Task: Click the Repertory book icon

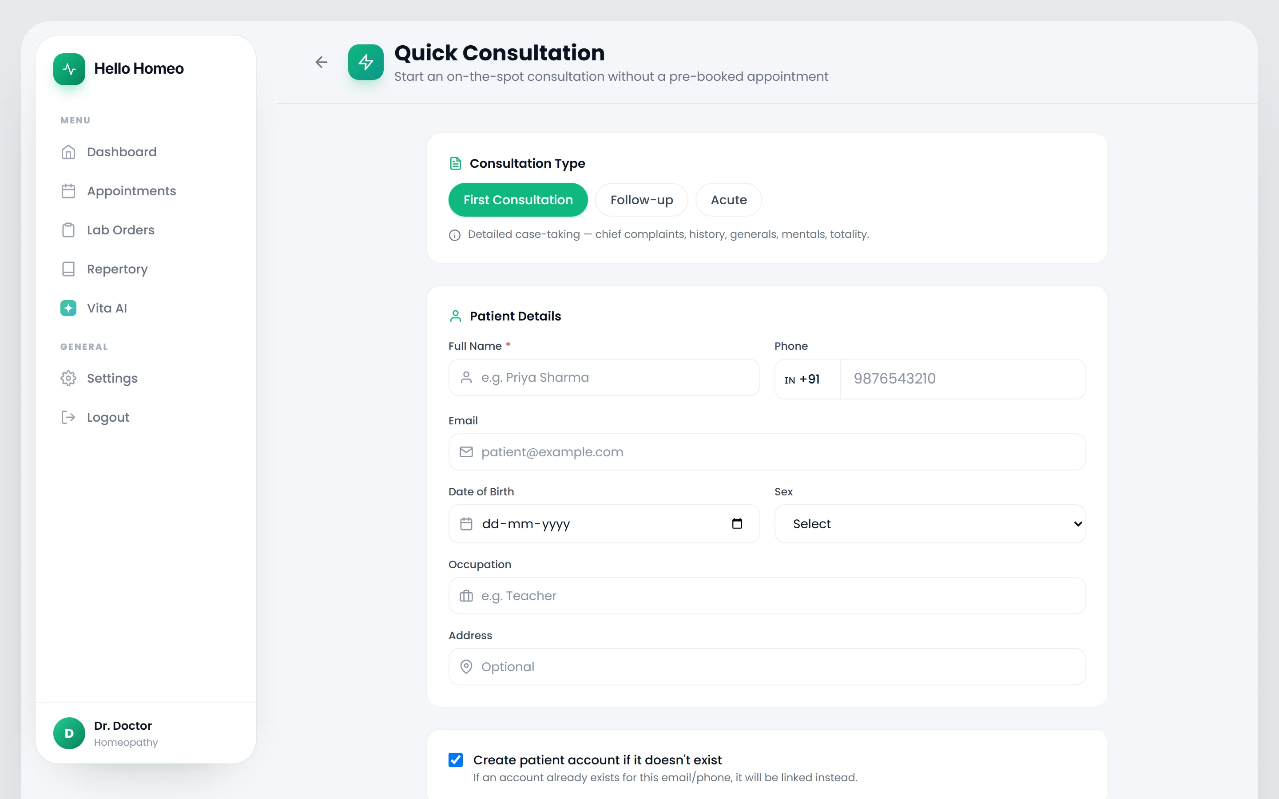Action: 68,269
